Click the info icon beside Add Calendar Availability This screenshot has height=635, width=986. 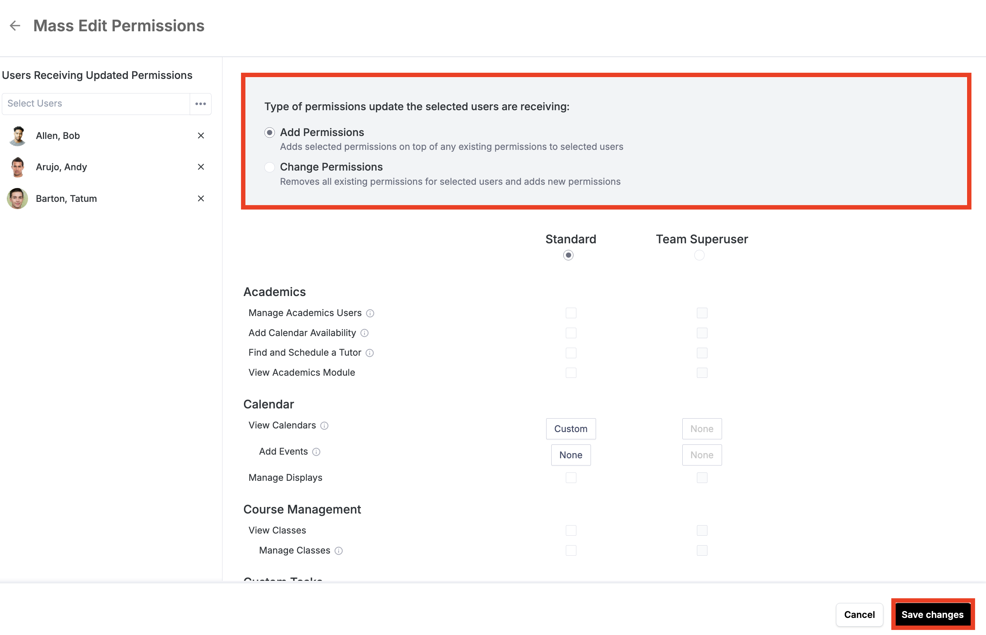(x=364, y=333)
